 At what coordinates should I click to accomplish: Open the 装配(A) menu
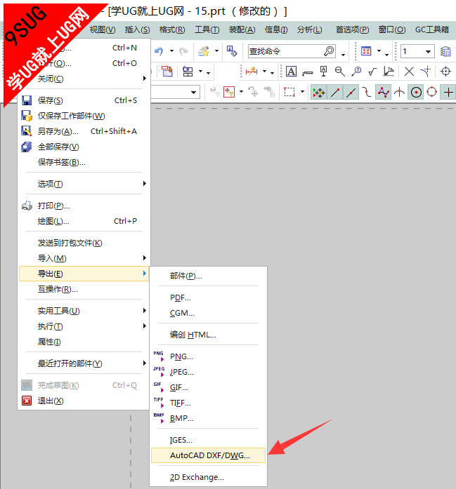point(242,29)
